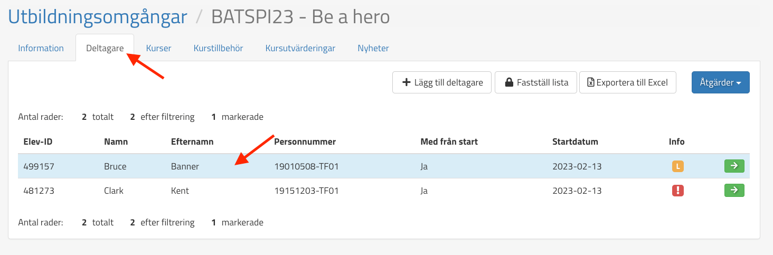
Task: Go to the Kurstillbehör tab
Action: [218, 48]
